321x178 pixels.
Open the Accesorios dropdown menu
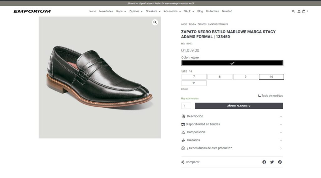point(172,11)
